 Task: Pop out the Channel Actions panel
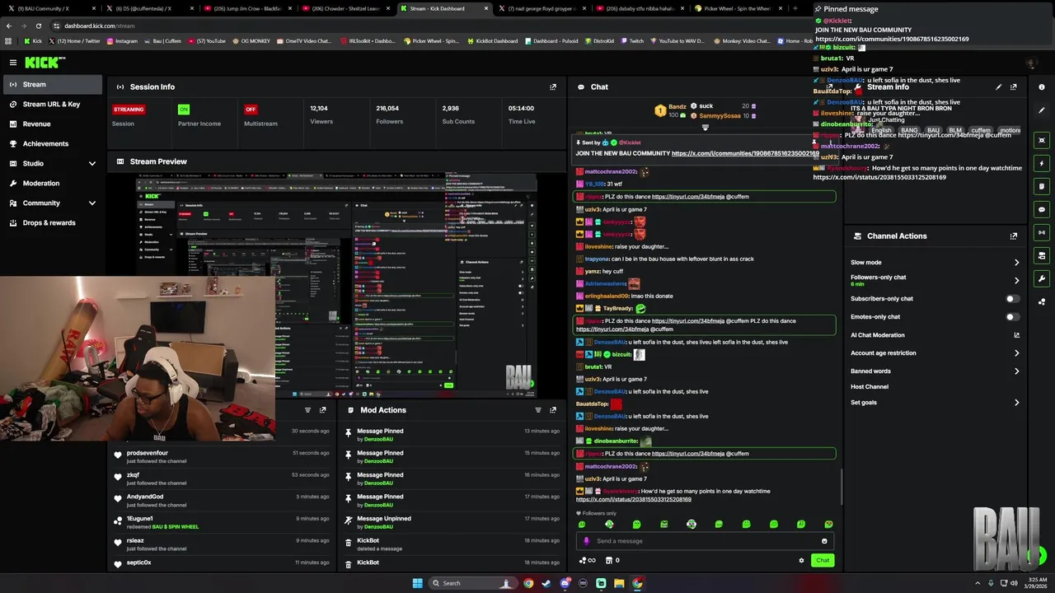1014,236
